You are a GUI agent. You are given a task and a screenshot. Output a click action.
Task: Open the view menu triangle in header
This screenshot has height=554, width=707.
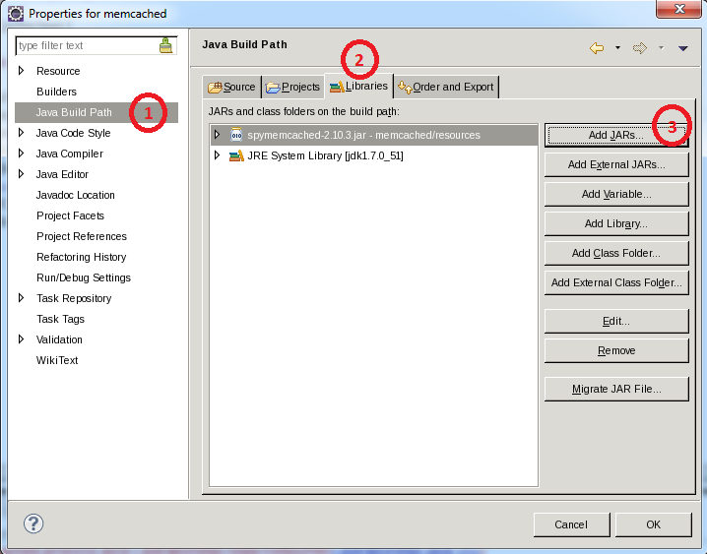pos(682,47)
